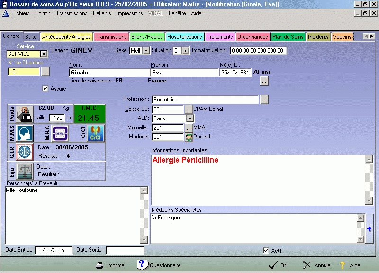379x273 pixels.
Task: Open the Equ balance scale icon
Action: [x=25, y=171]
